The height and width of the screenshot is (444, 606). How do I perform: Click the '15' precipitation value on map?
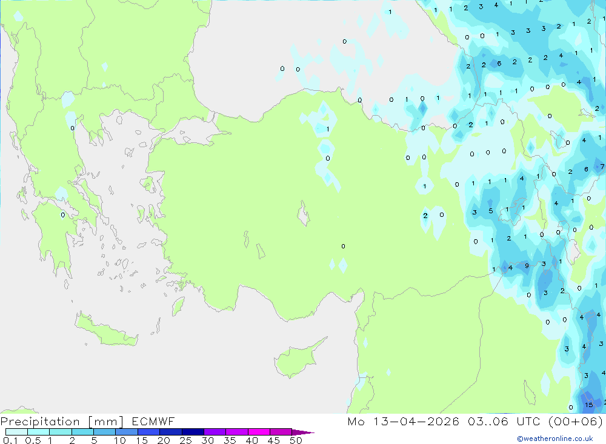click(x=588, y=405)
